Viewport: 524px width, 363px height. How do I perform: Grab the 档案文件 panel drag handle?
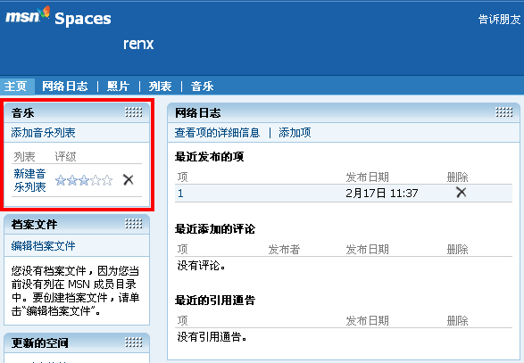click(x=134, y=224)
